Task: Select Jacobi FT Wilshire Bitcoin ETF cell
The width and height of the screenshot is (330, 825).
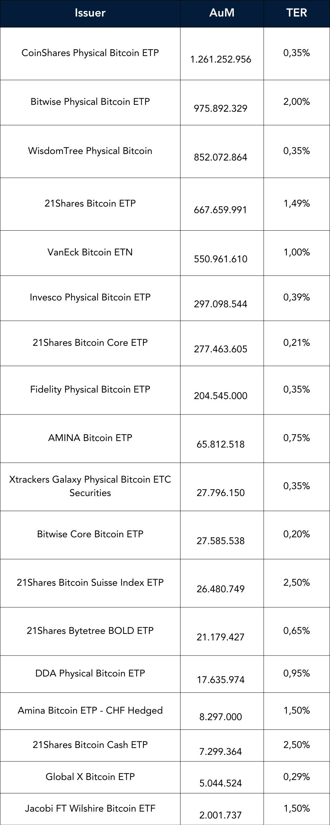Action: [90, 808]
